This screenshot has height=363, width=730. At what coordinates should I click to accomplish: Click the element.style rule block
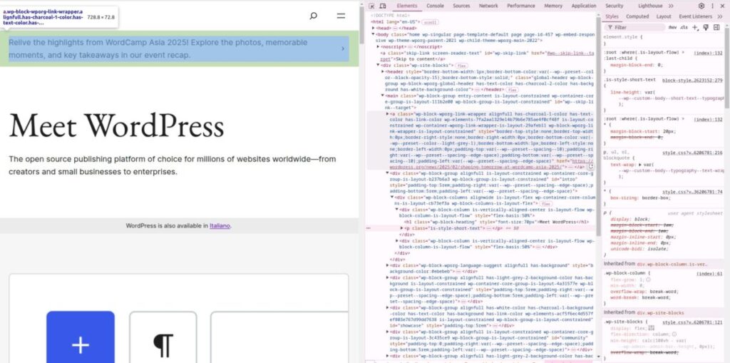click(x=664, y=40)
